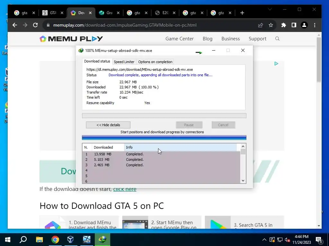The width and height of the screenshot is (329, 246).
Task: Open VirtualBox cube taskbar icon
Action: coord(70,240)
